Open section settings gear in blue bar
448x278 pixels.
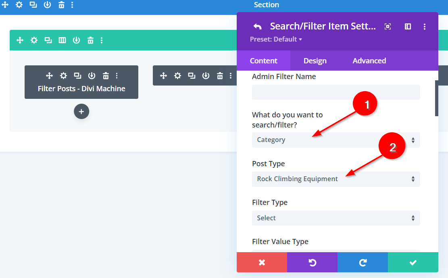[19, 5]
